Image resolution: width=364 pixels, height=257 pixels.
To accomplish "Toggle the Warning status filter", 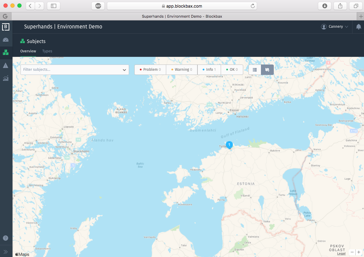I will click(x=182, y=70).
